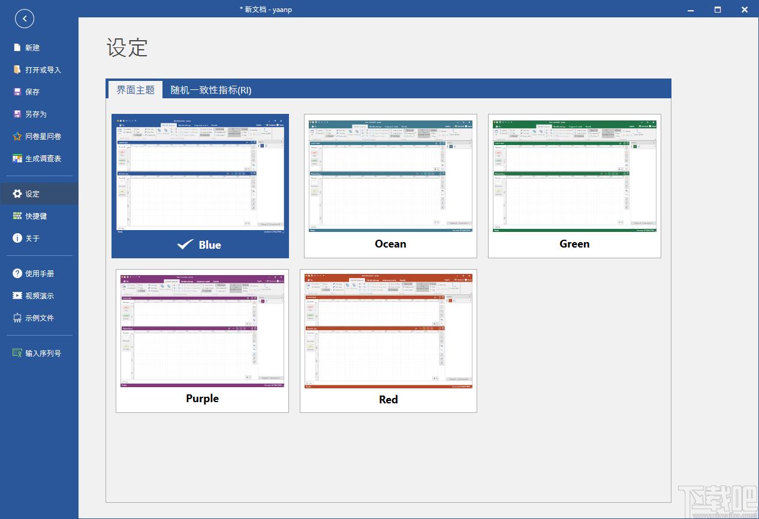Click the 另存为 save-as icon
This screenshot has width=759, height=519.
(17, 114)
